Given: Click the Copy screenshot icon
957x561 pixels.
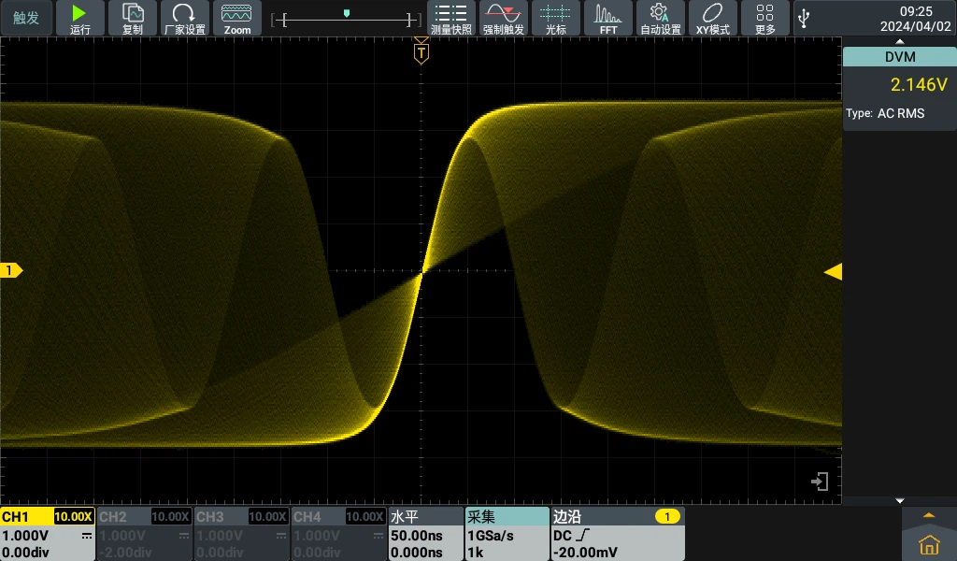Looking at the screenshot, I should click(133, 18).
